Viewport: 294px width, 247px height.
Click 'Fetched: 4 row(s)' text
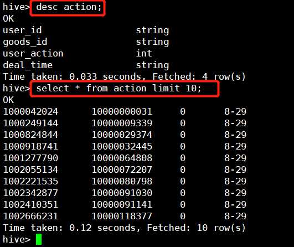[199, 77]
